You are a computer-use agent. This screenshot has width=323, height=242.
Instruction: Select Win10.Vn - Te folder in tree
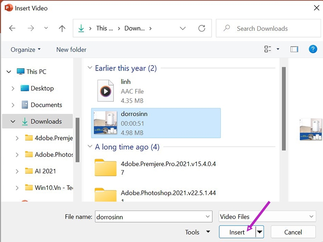pyautogui.click(x=49, y=188)
